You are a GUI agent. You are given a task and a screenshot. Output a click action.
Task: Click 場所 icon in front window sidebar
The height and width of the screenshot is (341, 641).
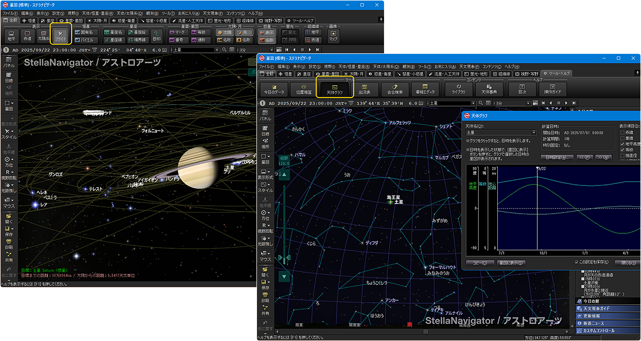coord(264,143)
